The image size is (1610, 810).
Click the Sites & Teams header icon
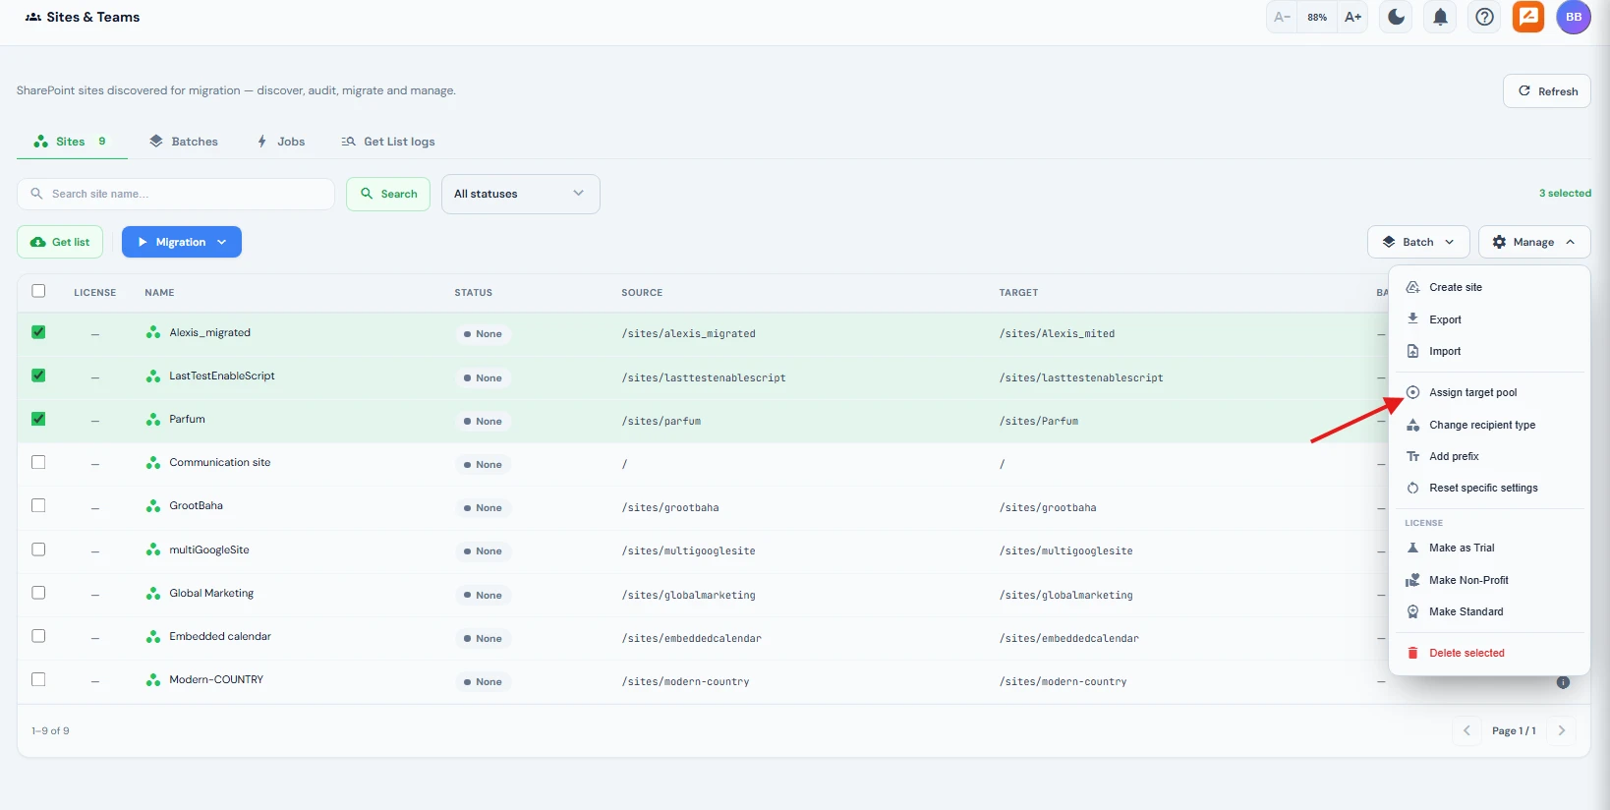pos(33,17)
